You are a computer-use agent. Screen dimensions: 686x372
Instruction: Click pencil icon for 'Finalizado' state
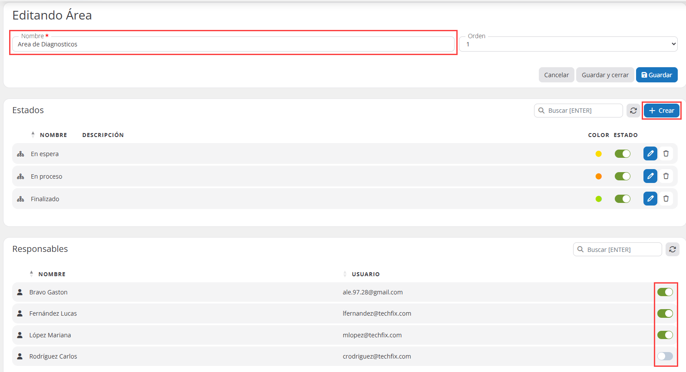[x=650, y=199]
